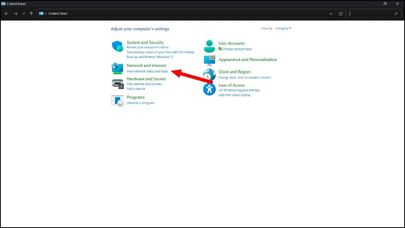Go up one level with the up arrow
405x228 pixels.
pos(31,14)
